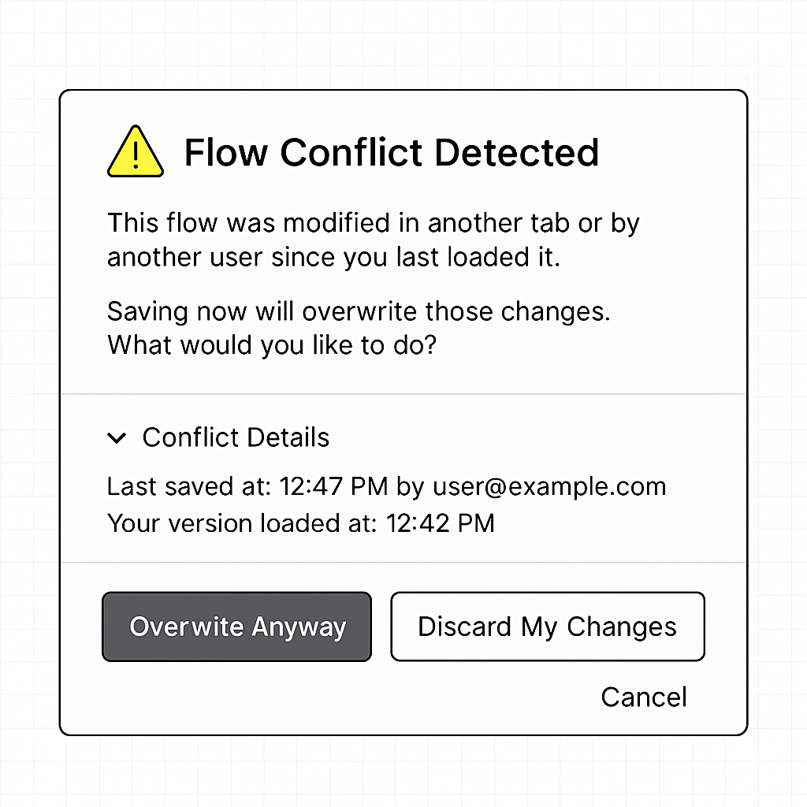Collapse the Conflict Details chevron
The height and width of the screenshot is (807, 807).
117,438
